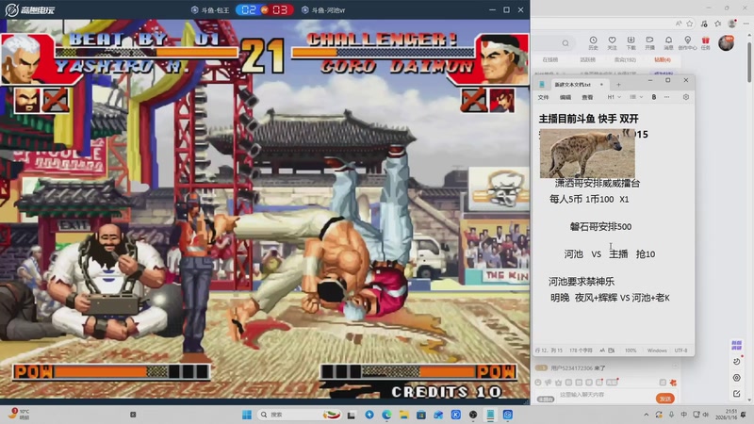This screenshot has height=424, width=754.
Task: Click the 100% zoom in Notepad status bar
Action: point(631,351)
